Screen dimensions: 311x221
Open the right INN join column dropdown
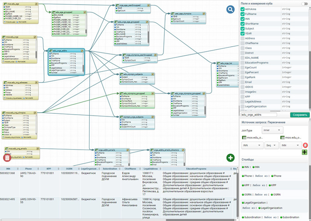click(291, 145)
